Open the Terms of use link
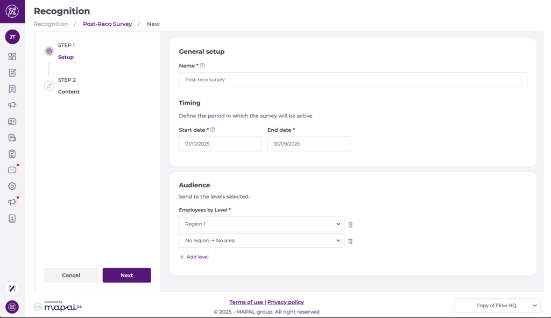The width and height of the screenshot is (551, 318). (x=246, y=302)
